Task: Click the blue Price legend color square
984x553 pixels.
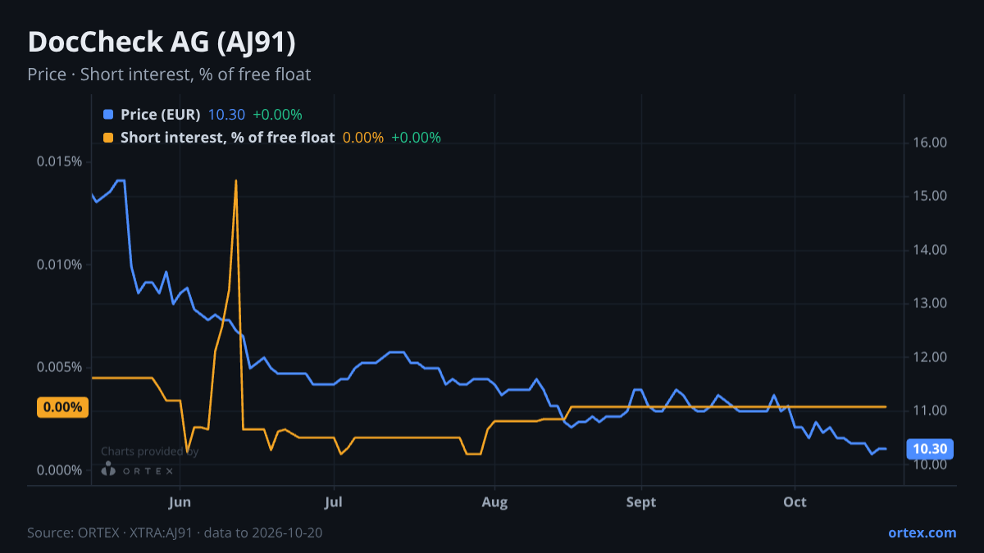Action: [108, 115]
